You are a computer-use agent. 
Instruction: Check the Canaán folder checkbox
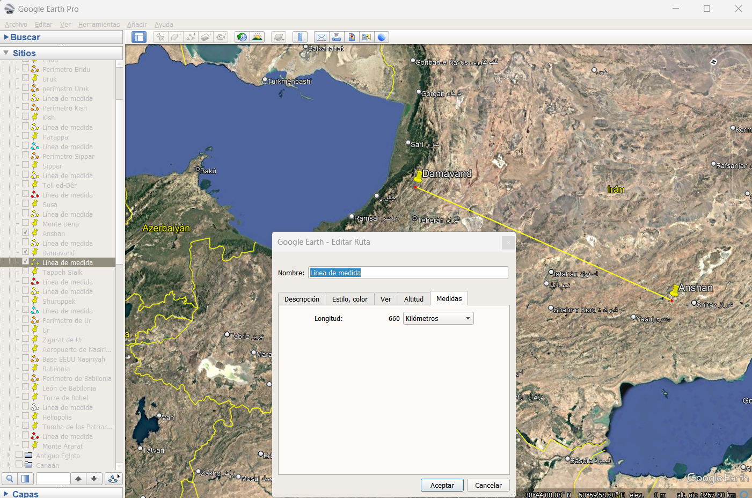point(19,464)
